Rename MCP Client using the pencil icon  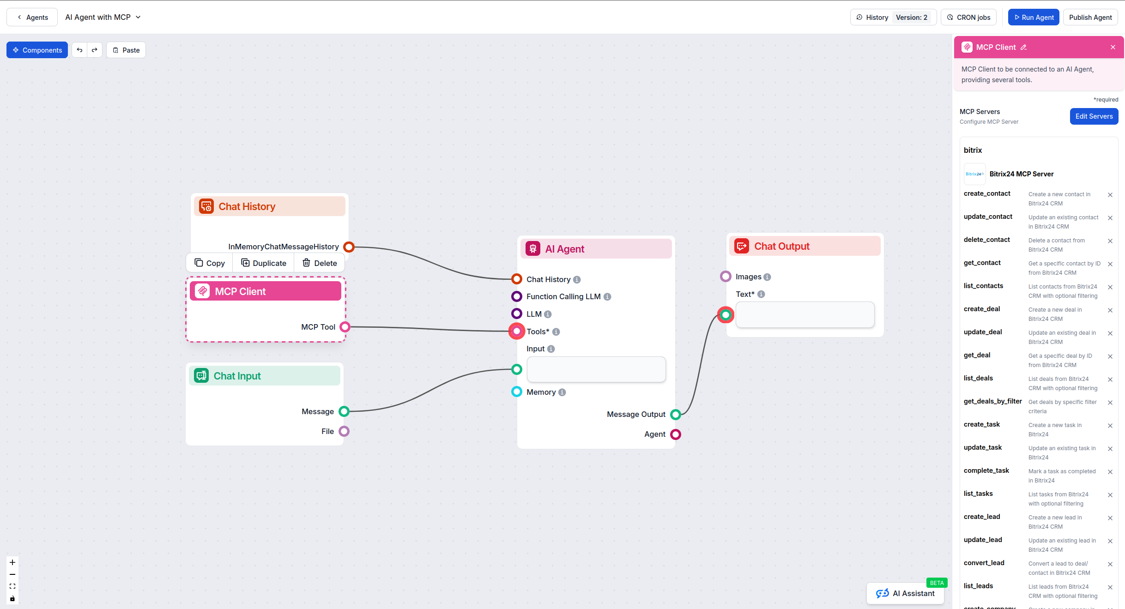[1024, 47]
